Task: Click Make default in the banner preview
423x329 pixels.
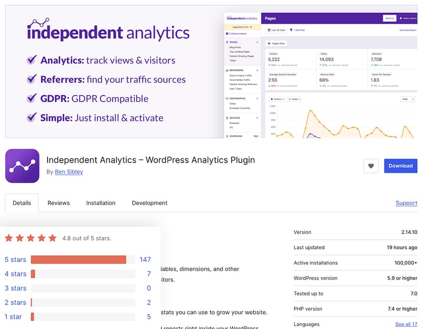Action: click(408, 18)
